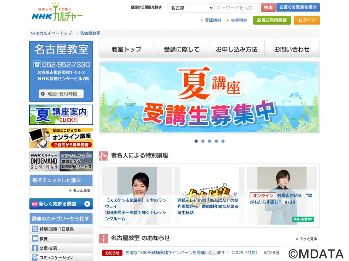Click the book icon beside 教養

(35, 238)
